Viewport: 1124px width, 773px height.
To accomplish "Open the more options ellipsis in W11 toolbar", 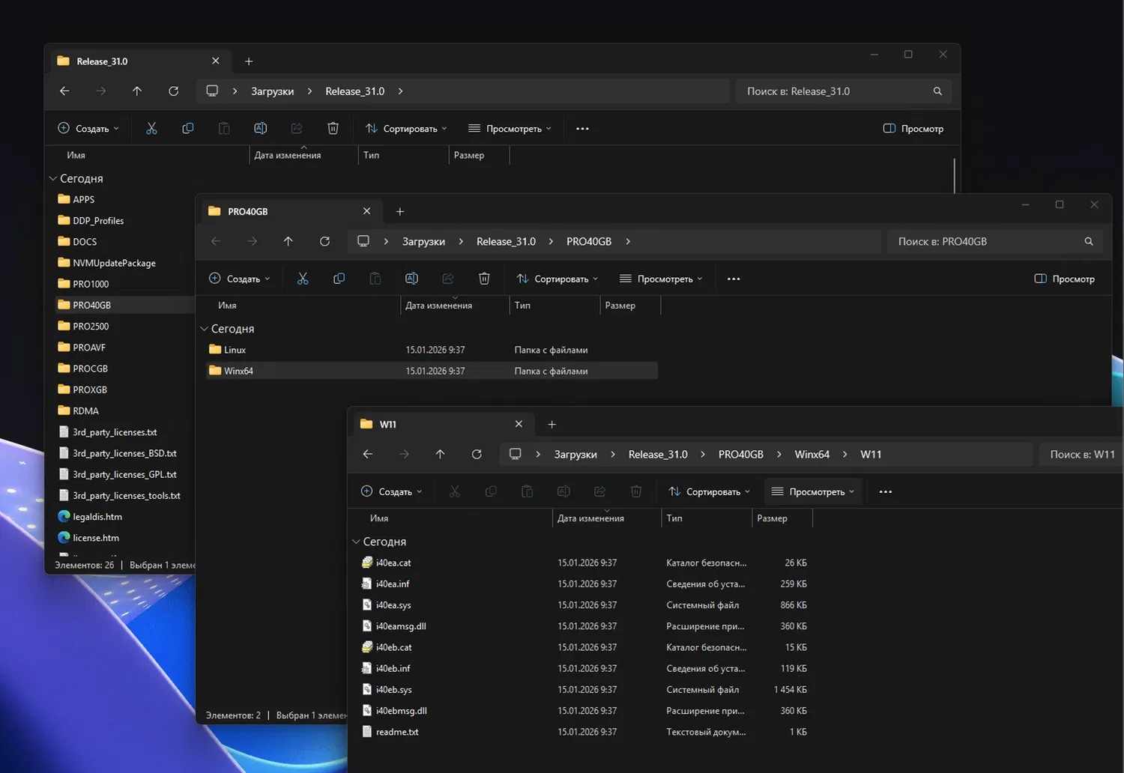I will 885,492.
